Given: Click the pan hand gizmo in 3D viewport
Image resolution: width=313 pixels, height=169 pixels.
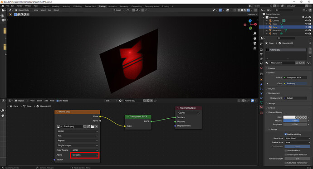Looking at the screenshot, I should 255,39.
